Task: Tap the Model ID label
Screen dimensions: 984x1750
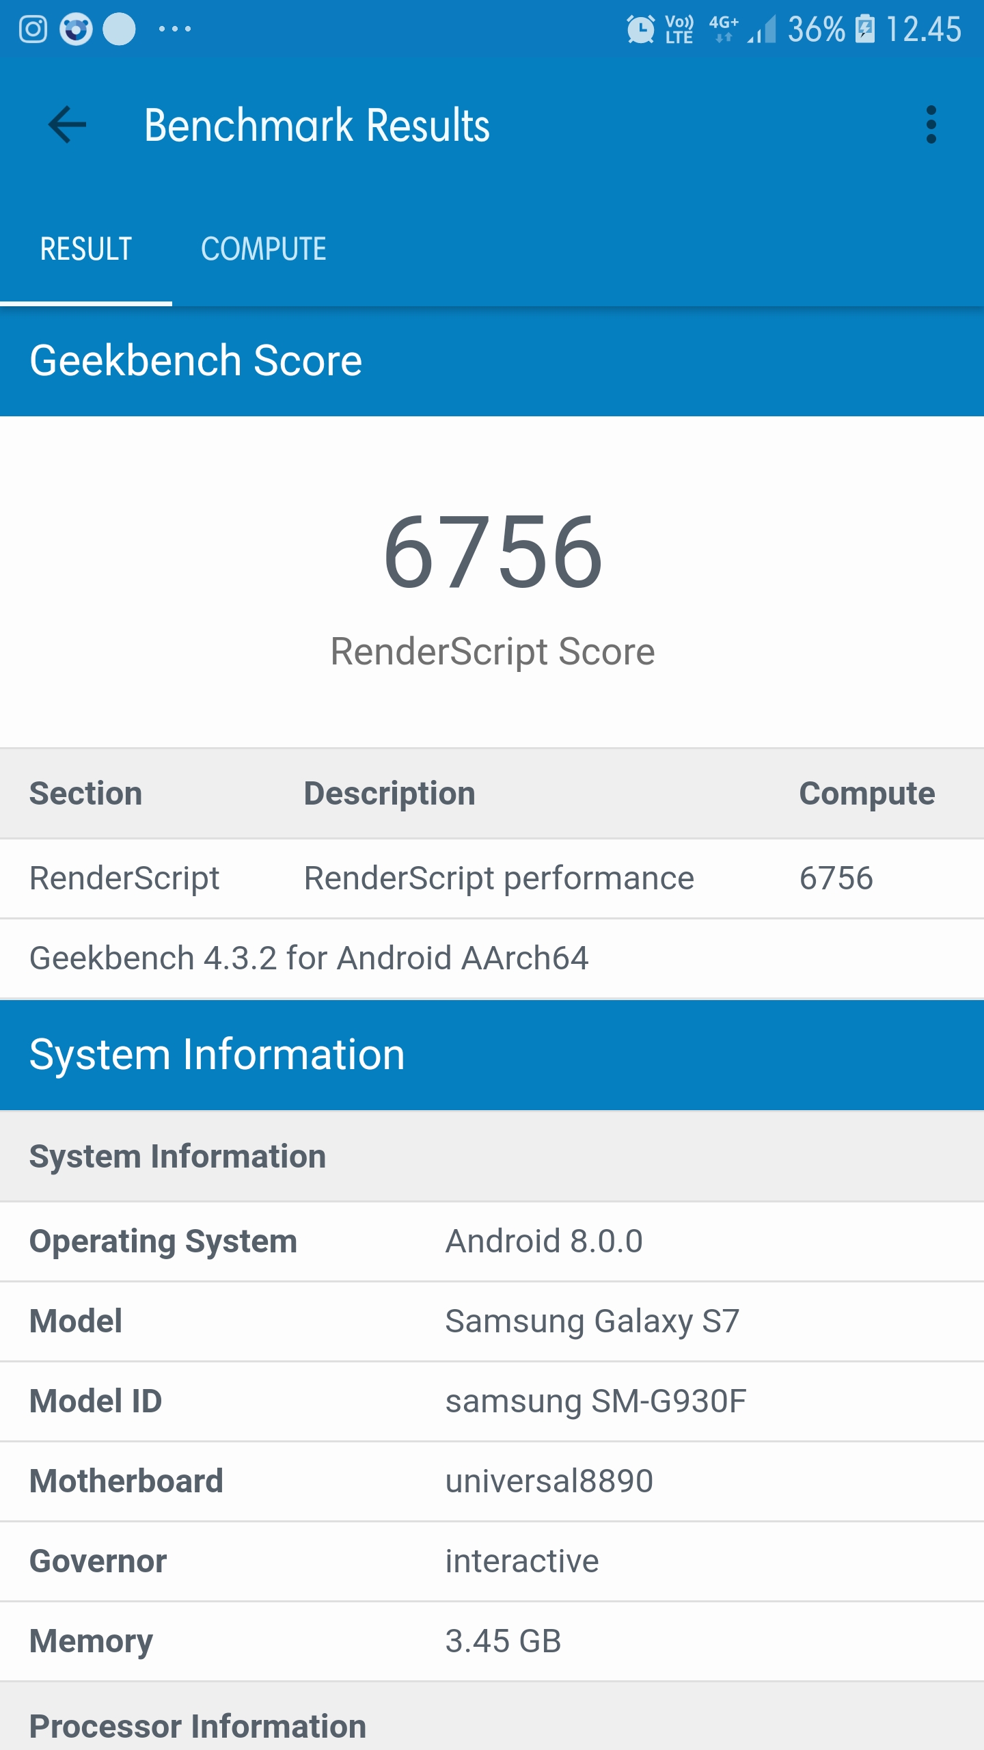Action: (x=96, y=1401)
